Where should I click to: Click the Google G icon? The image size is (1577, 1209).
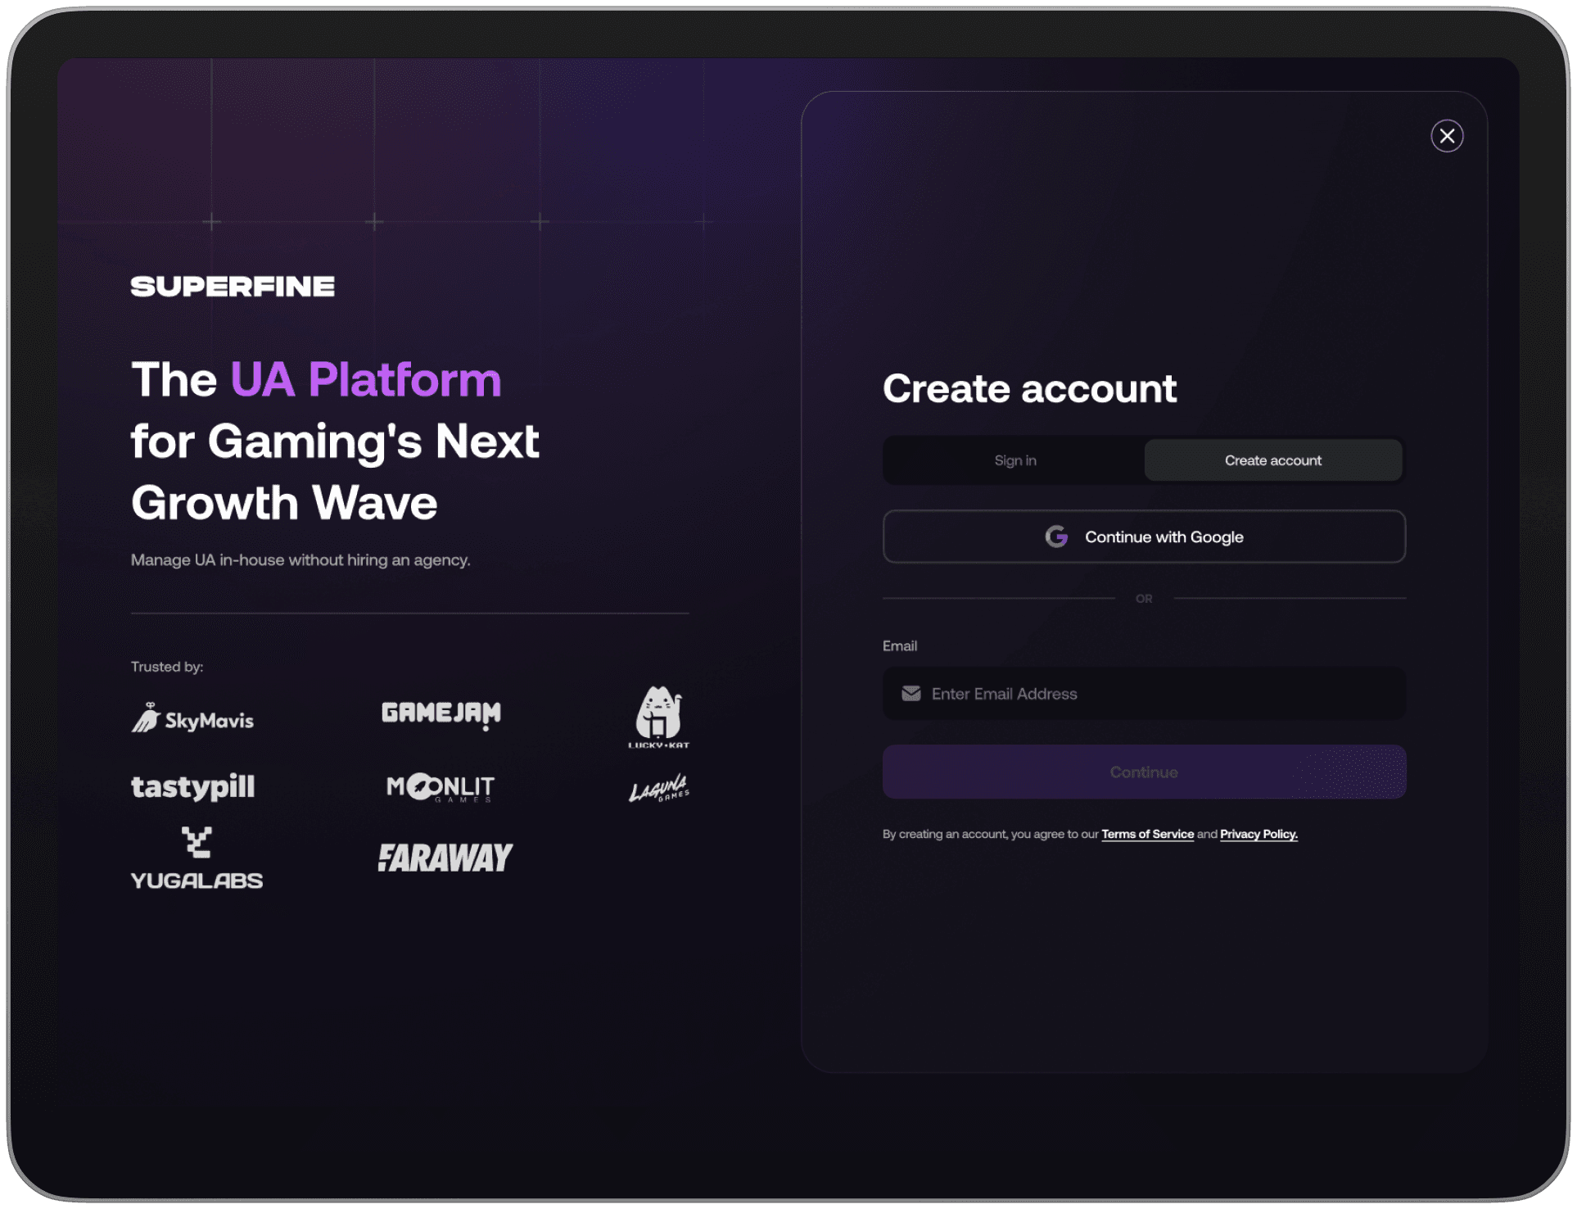coord(1056,537)
